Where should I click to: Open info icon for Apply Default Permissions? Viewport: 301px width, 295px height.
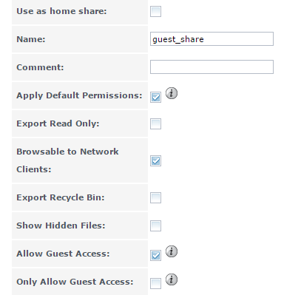point(172,93)
